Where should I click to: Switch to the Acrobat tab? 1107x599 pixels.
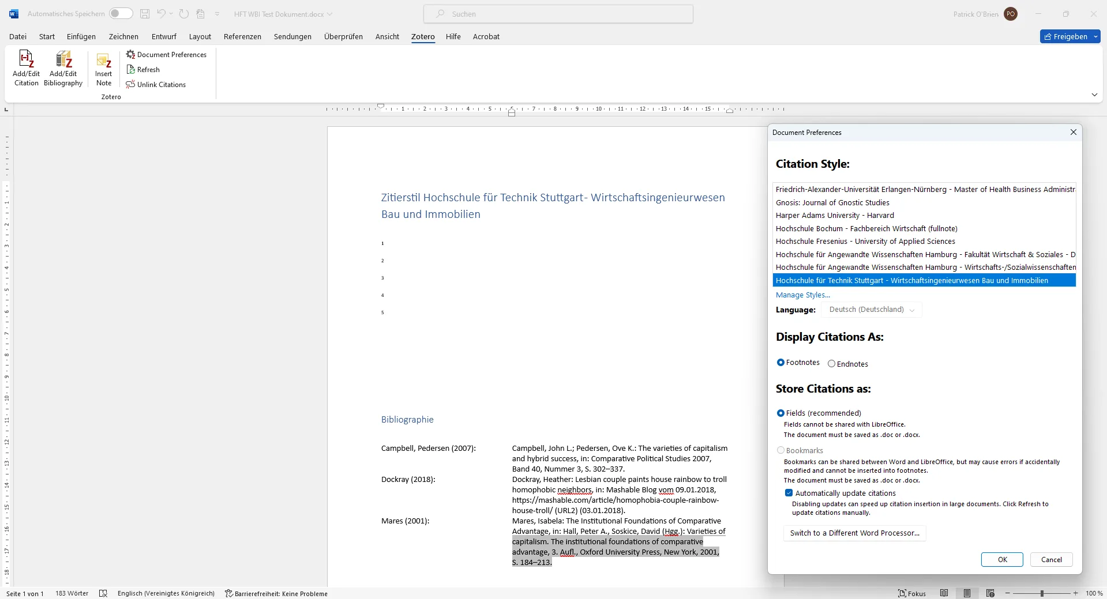click(486, 36)
